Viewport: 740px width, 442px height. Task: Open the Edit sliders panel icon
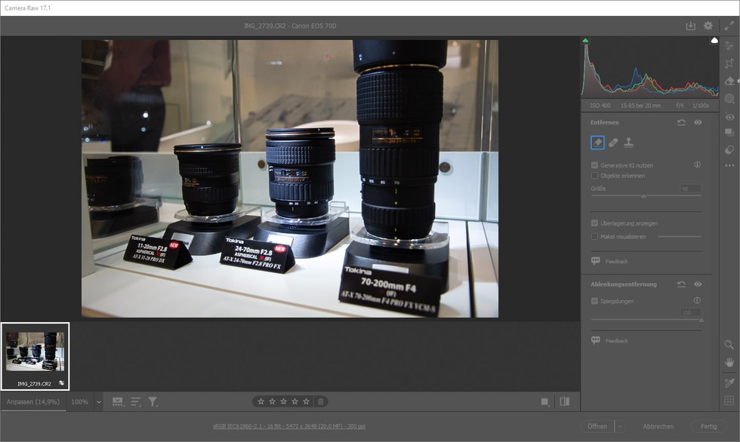(x=729, y=47)
